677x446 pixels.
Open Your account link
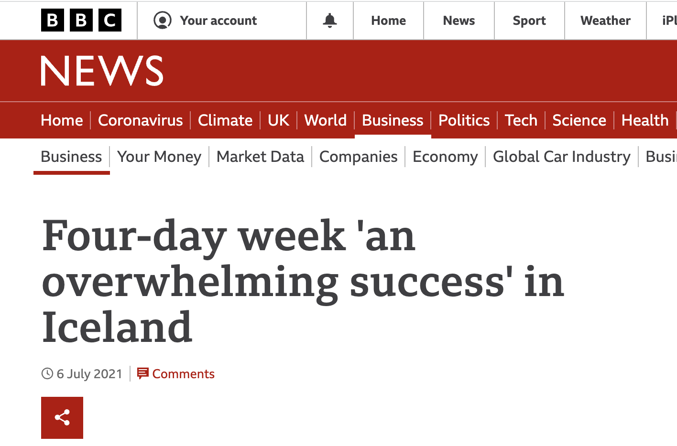click(218, 21)
